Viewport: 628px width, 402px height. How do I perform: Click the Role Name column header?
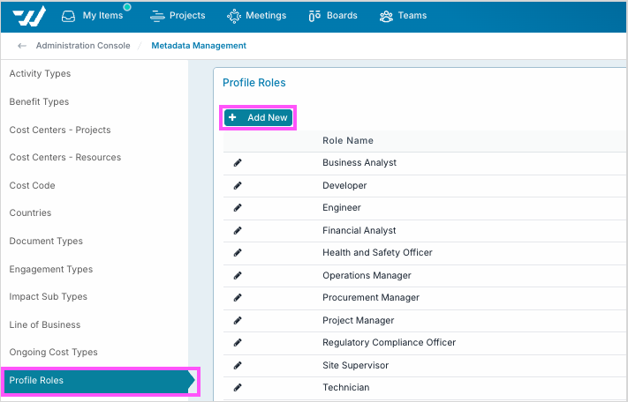pyautogui.click(x=348, y=141)
